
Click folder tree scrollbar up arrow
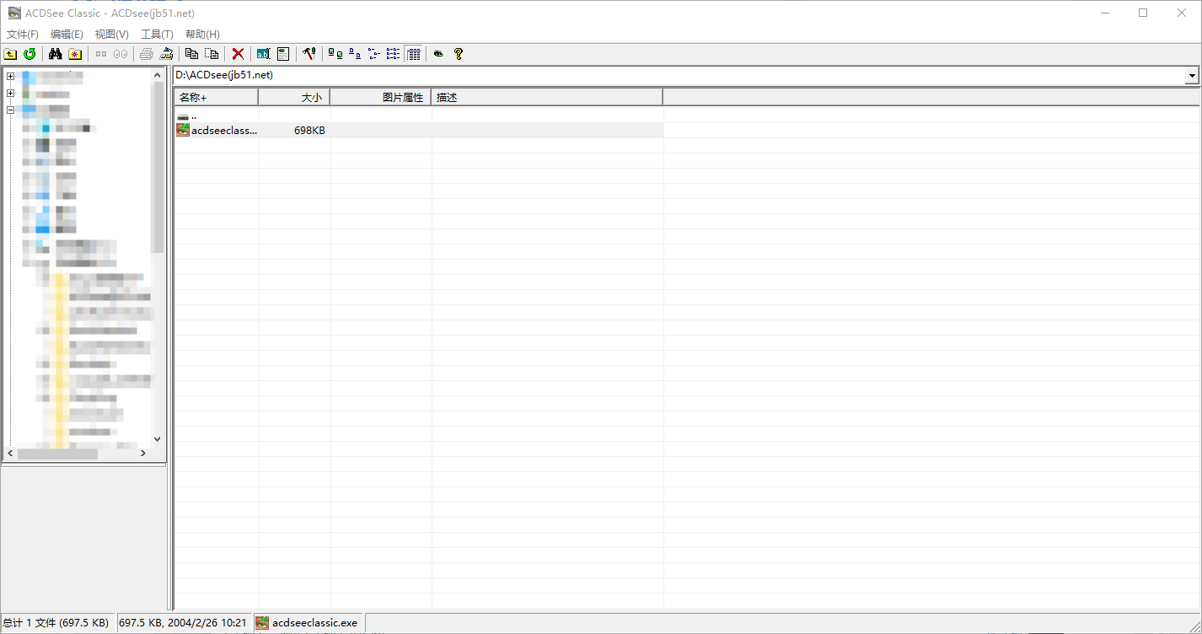[x=158, y=75]
